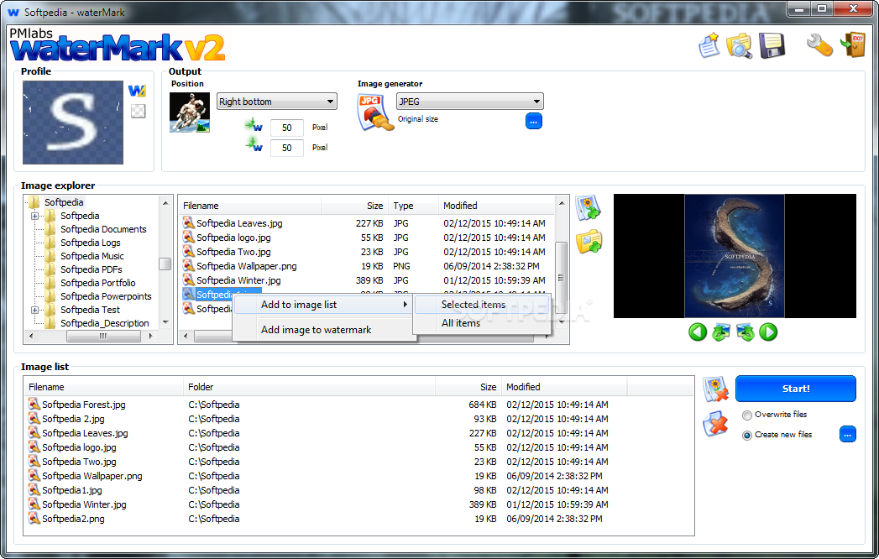879x559 pixels.
Task: Open a profile via the folder-with-magnifier icon
Action: pyautogui.click(x=739, y=45)
